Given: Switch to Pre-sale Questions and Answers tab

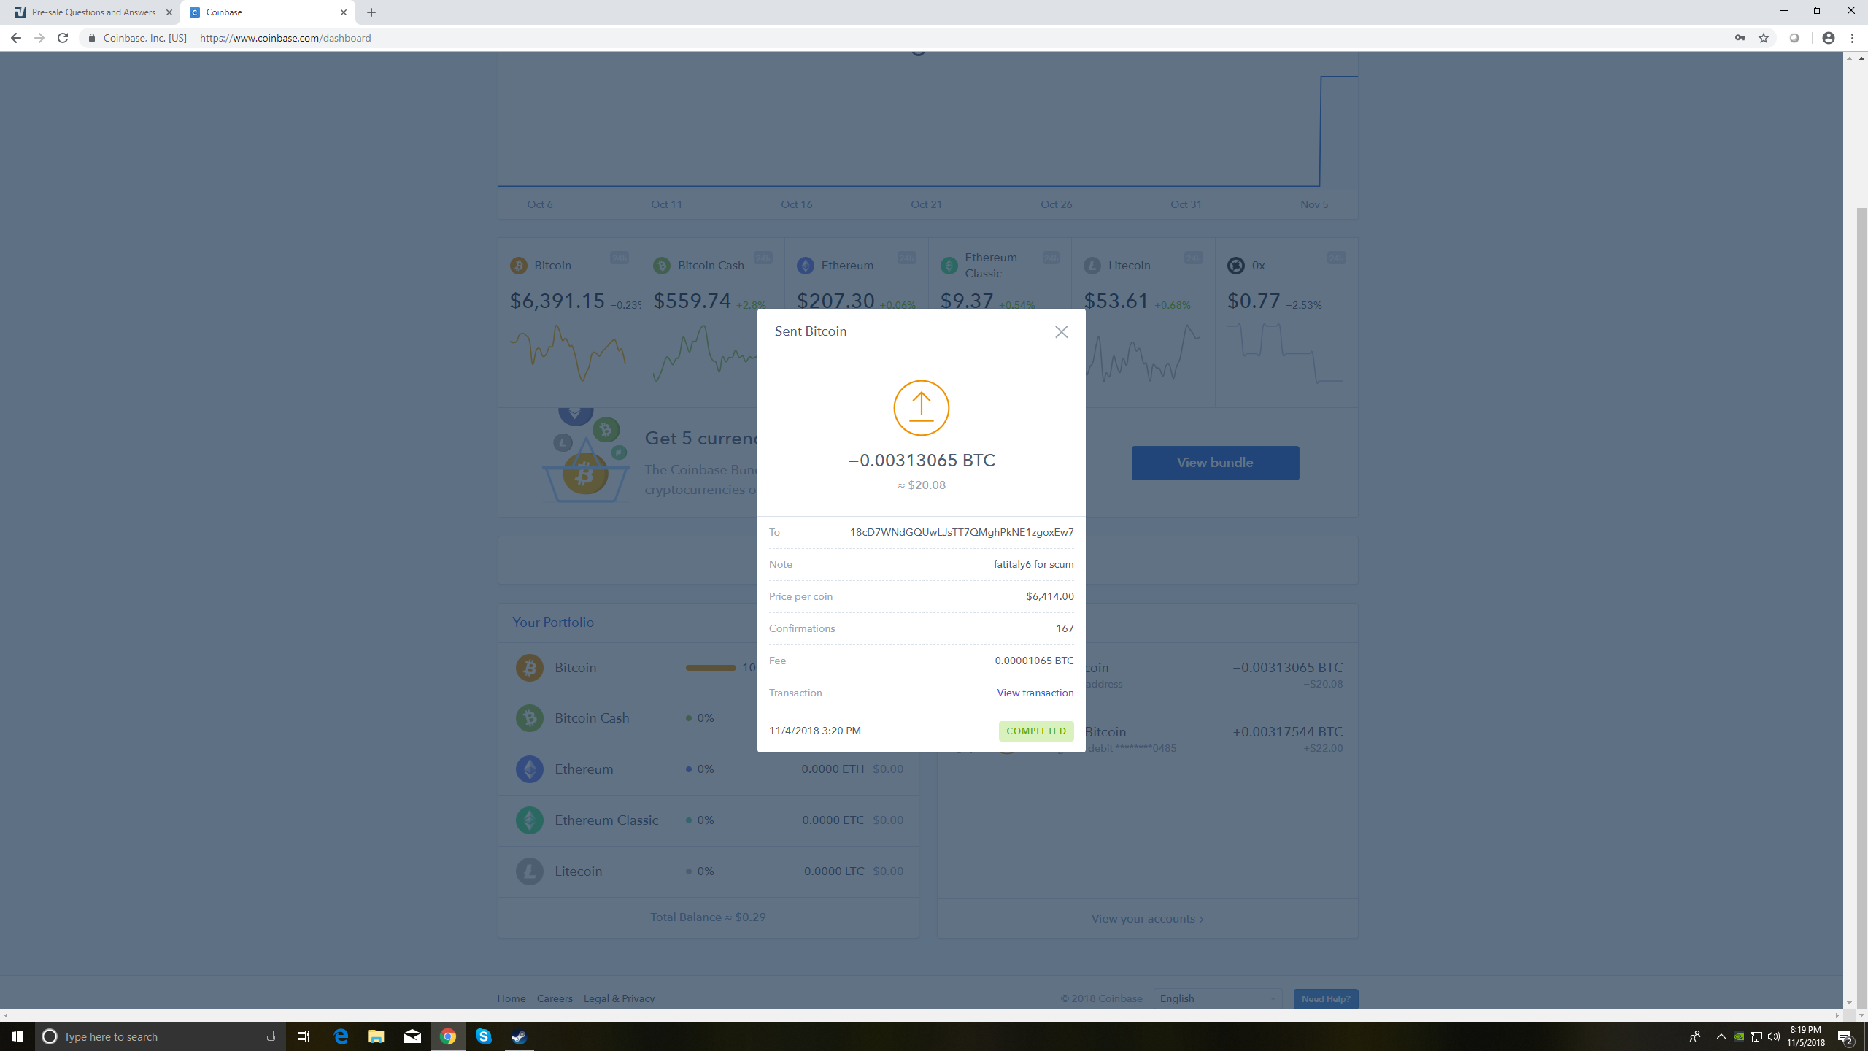Looking at the screenshot, I should (93, 12).
